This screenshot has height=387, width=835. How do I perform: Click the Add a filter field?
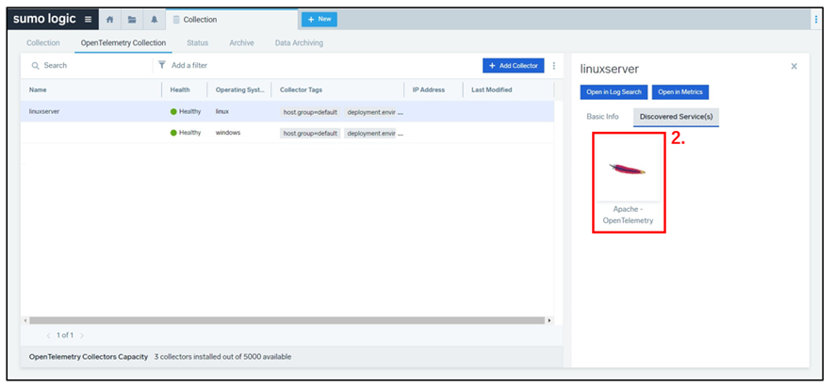pyautogui.click(x=189, y=66)
